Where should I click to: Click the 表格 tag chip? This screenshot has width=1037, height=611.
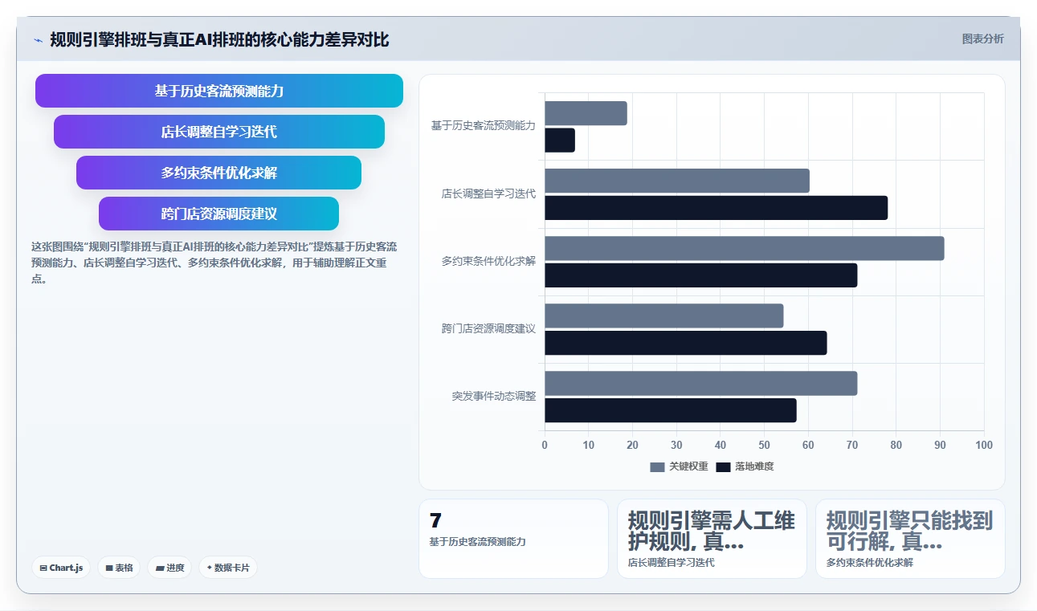[119, 568]
